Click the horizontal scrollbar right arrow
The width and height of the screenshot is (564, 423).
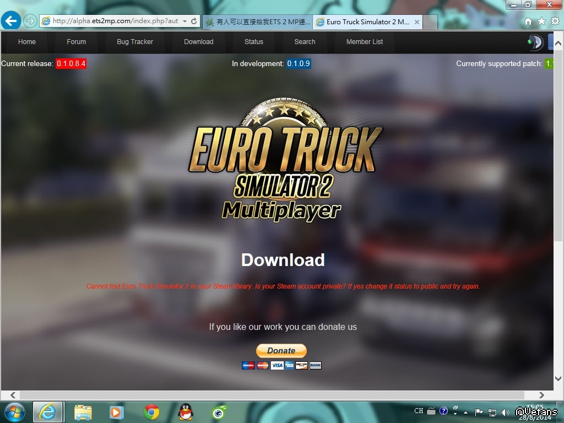pyautogui.click(x=541, y=395)
